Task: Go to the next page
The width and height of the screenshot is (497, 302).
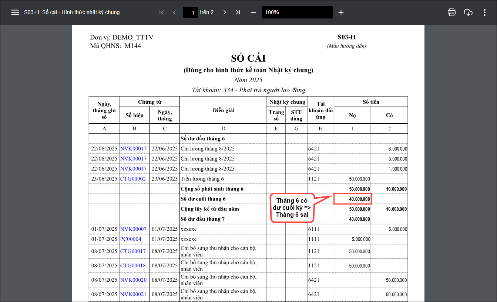Action: [225, 12]
